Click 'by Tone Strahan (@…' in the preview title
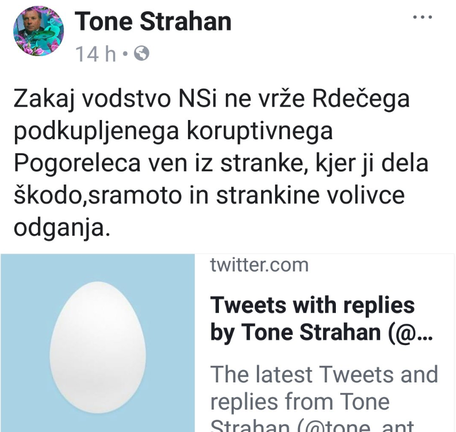Image resolution: width=456 pixels, height=432 pixels. pyautogui.click(x=321, y=332)
